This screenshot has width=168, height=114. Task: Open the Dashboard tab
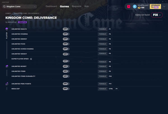[x=51, y=6]
